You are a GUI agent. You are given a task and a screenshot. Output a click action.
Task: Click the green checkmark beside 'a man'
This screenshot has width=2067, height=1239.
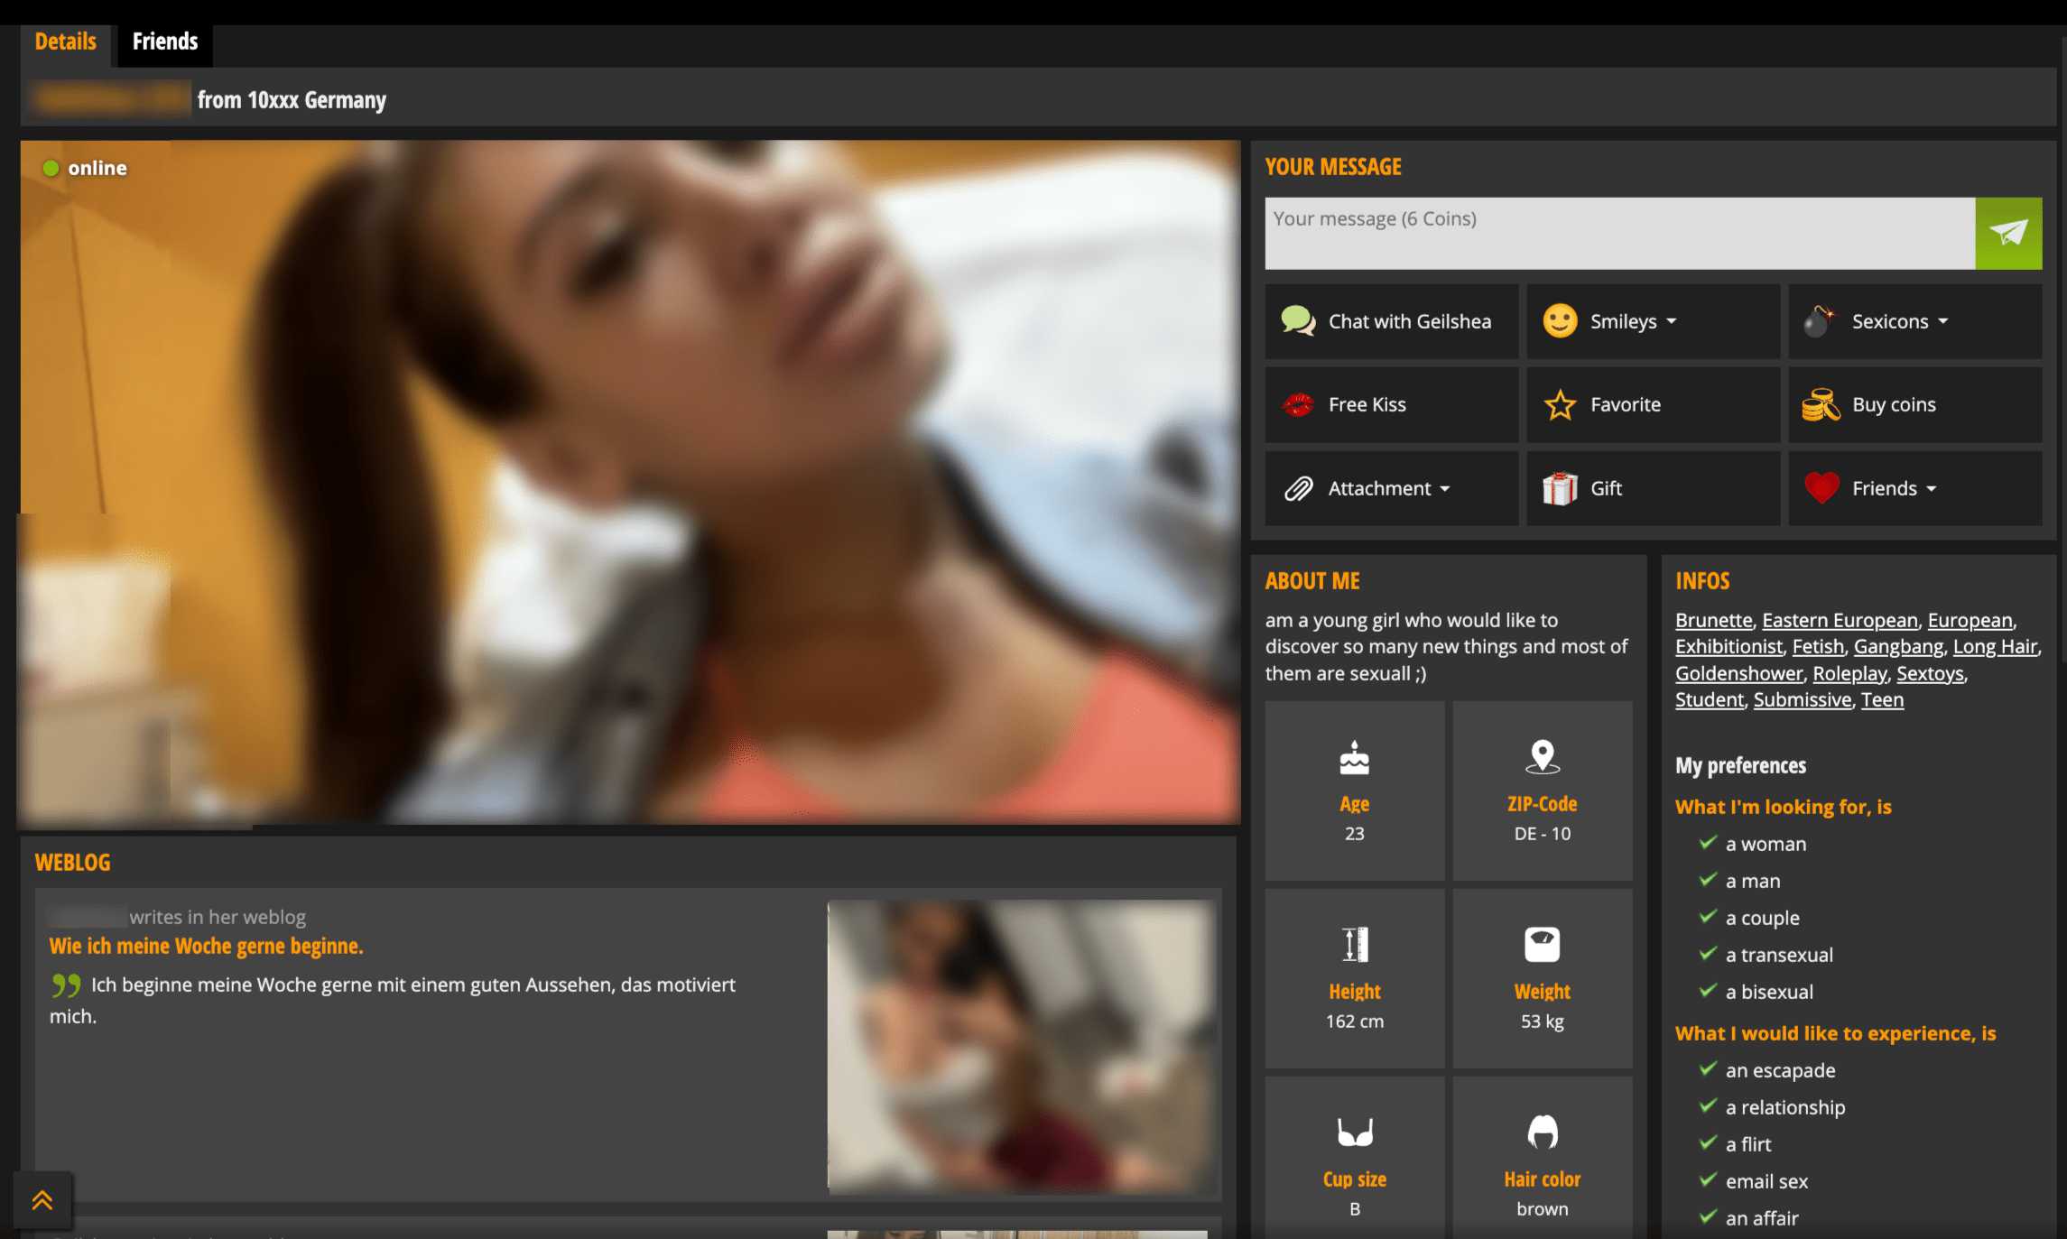click(x=1707, y=879)
